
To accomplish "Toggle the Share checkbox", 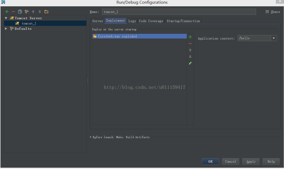I will tap(267, 12).
